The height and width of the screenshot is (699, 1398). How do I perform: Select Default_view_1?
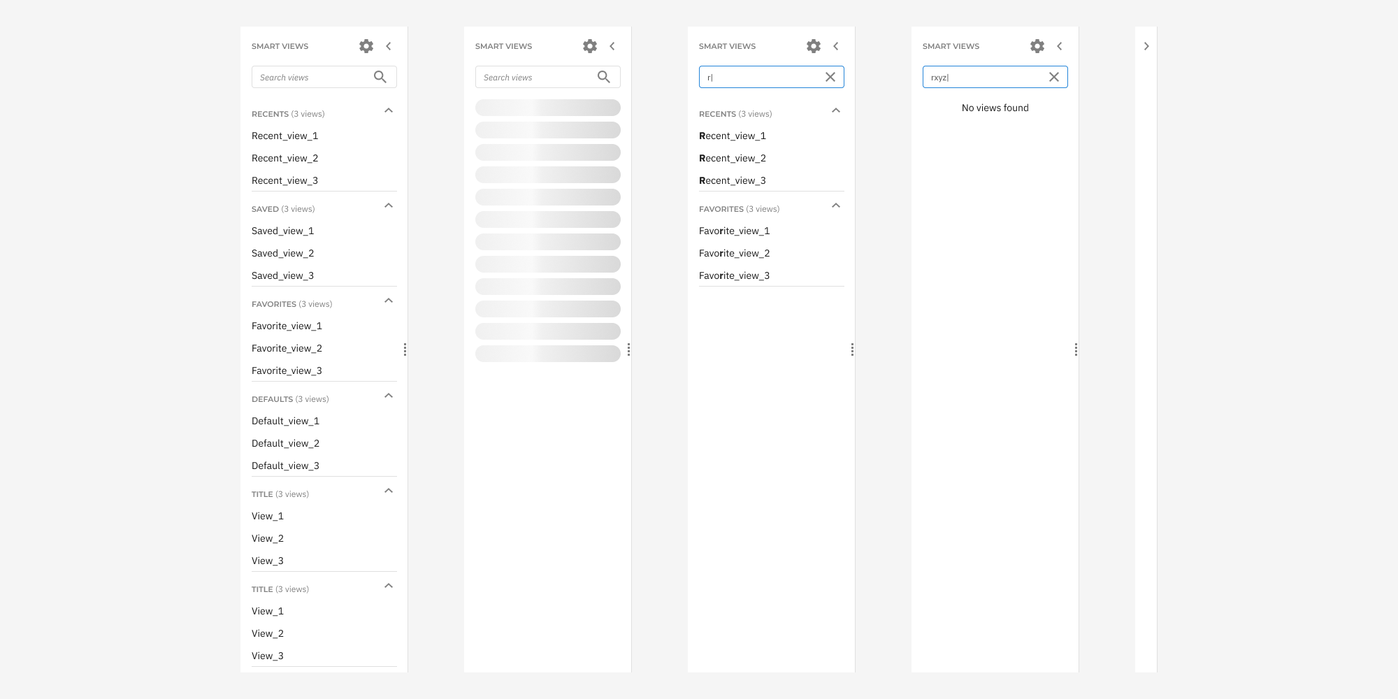coord(286,421)
